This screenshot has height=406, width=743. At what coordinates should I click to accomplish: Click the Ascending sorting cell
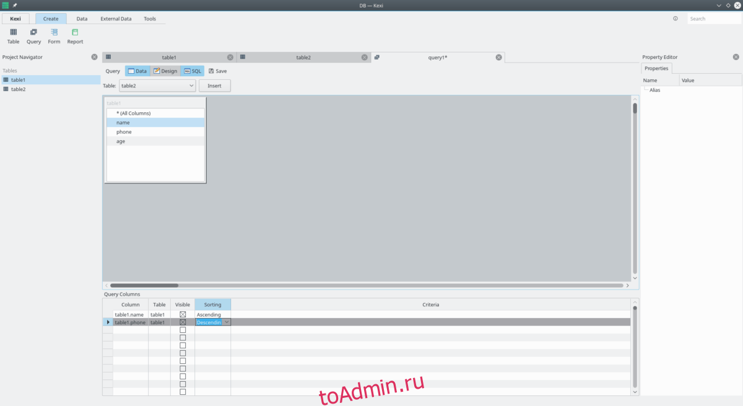coord(212,314)
